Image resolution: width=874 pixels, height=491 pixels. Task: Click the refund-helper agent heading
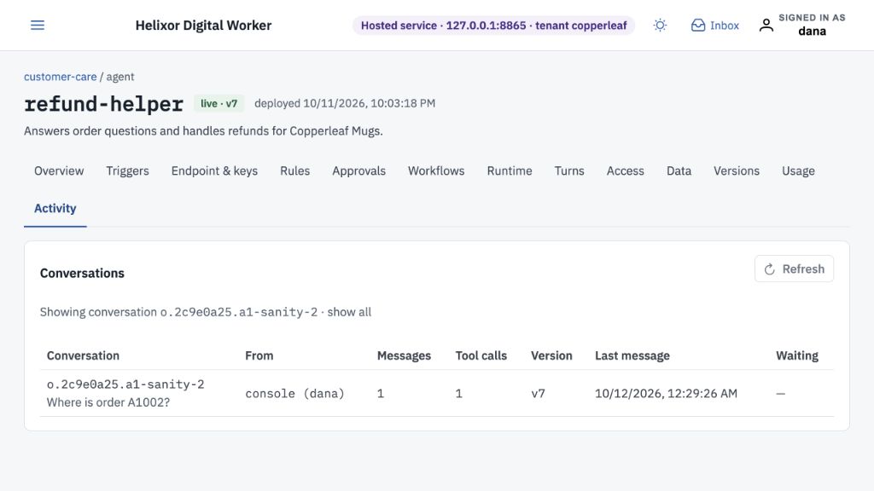(x=103, y=104)
